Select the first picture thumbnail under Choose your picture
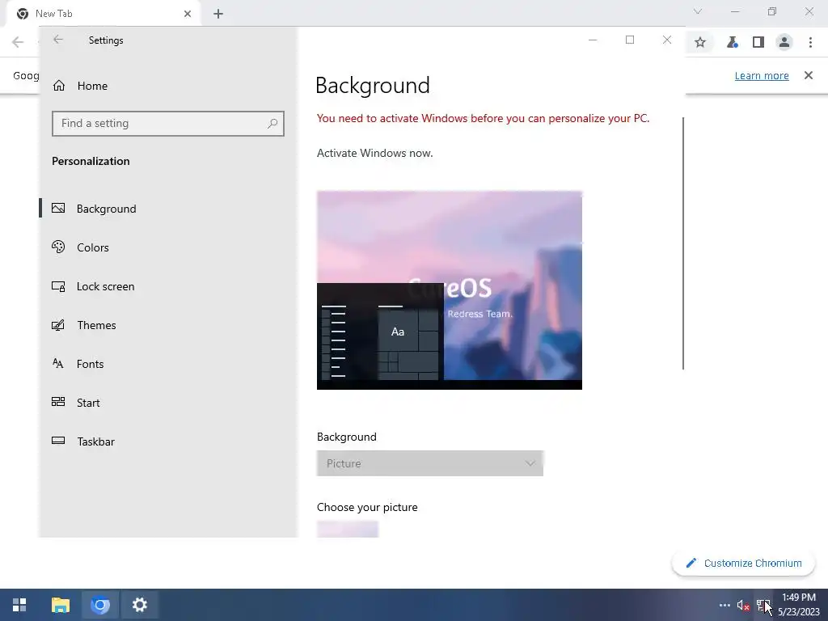 [x=348, y=529]
